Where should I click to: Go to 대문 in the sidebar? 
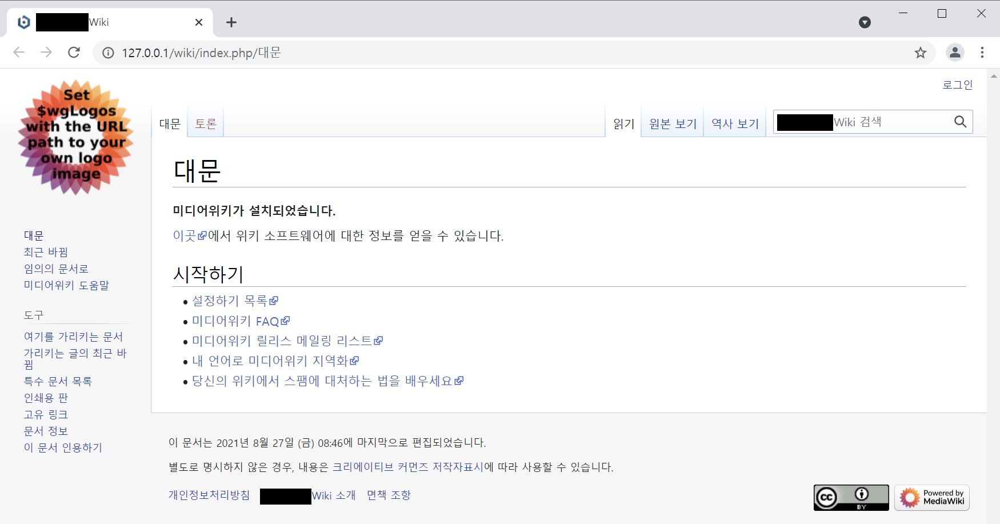click(x=34, y=235)
